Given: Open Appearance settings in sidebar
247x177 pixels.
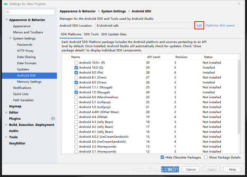Looking at the screenshot, I should (22, 26).
